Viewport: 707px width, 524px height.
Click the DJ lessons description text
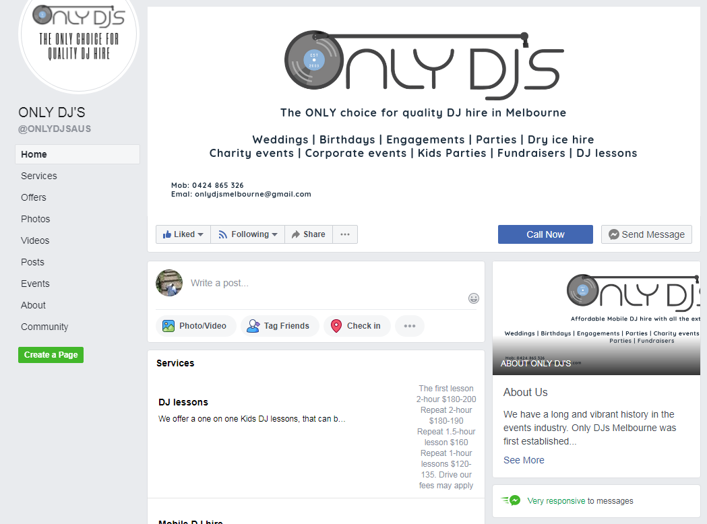251,418
